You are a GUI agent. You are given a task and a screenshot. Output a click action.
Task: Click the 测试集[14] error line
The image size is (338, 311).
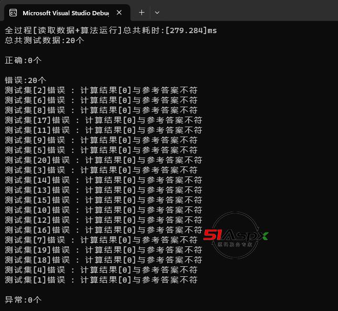[104, 180]
